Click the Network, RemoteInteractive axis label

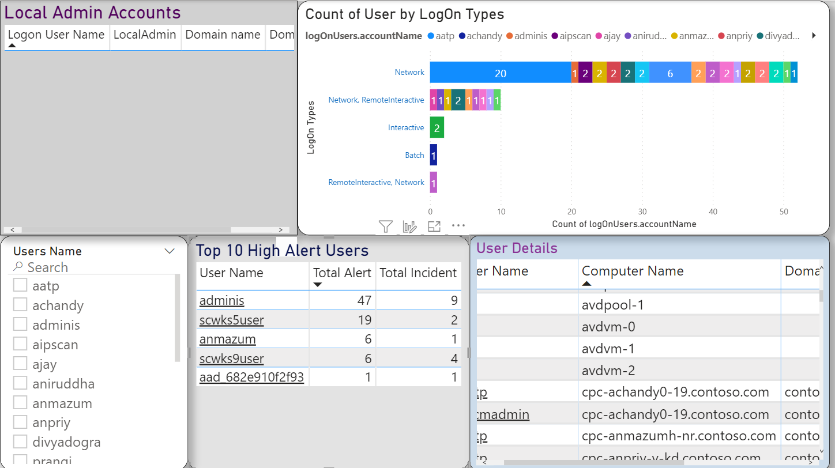376,100
